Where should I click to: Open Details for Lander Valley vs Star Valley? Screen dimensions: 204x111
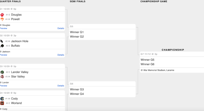pyautogui.click(x=61, y=86)
